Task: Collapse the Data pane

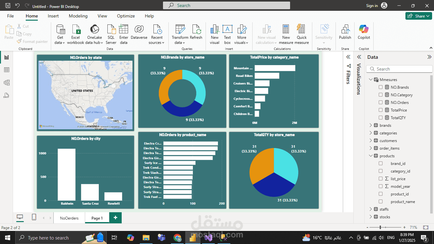Action: point(429,57)
